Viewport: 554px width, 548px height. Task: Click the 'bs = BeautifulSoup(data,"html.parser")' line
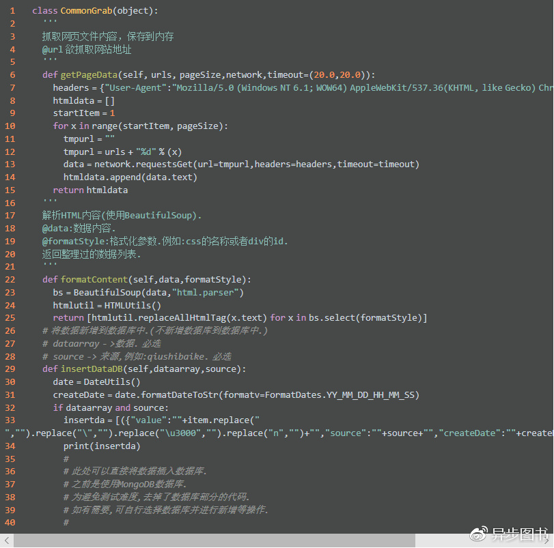click(x=148, y=293)
